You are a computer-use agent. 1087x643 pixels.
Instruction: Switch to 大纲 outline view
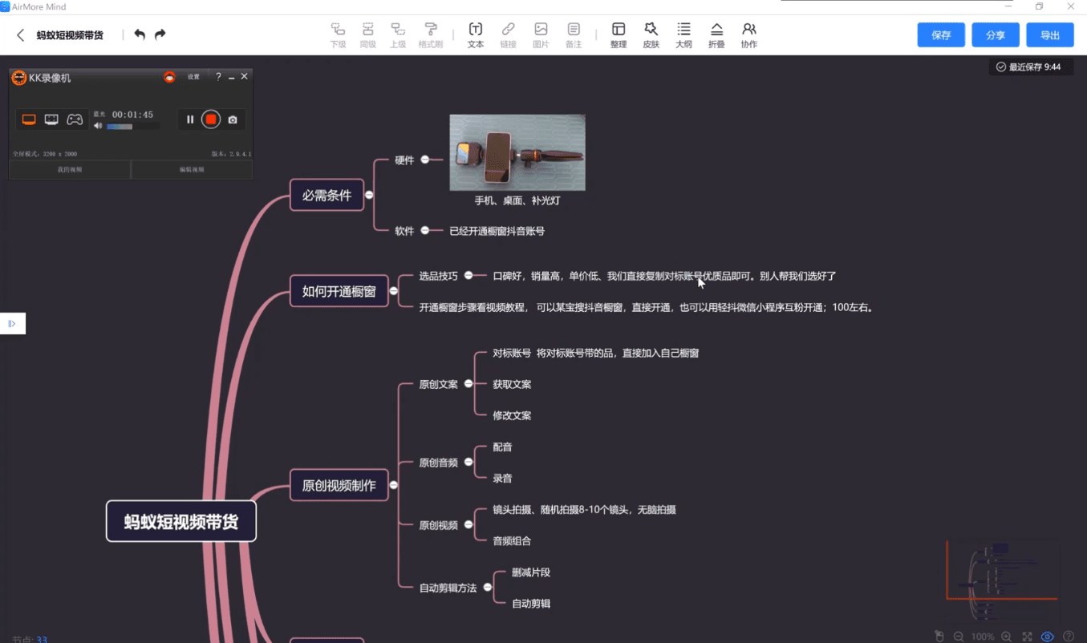tap(683, 34)
